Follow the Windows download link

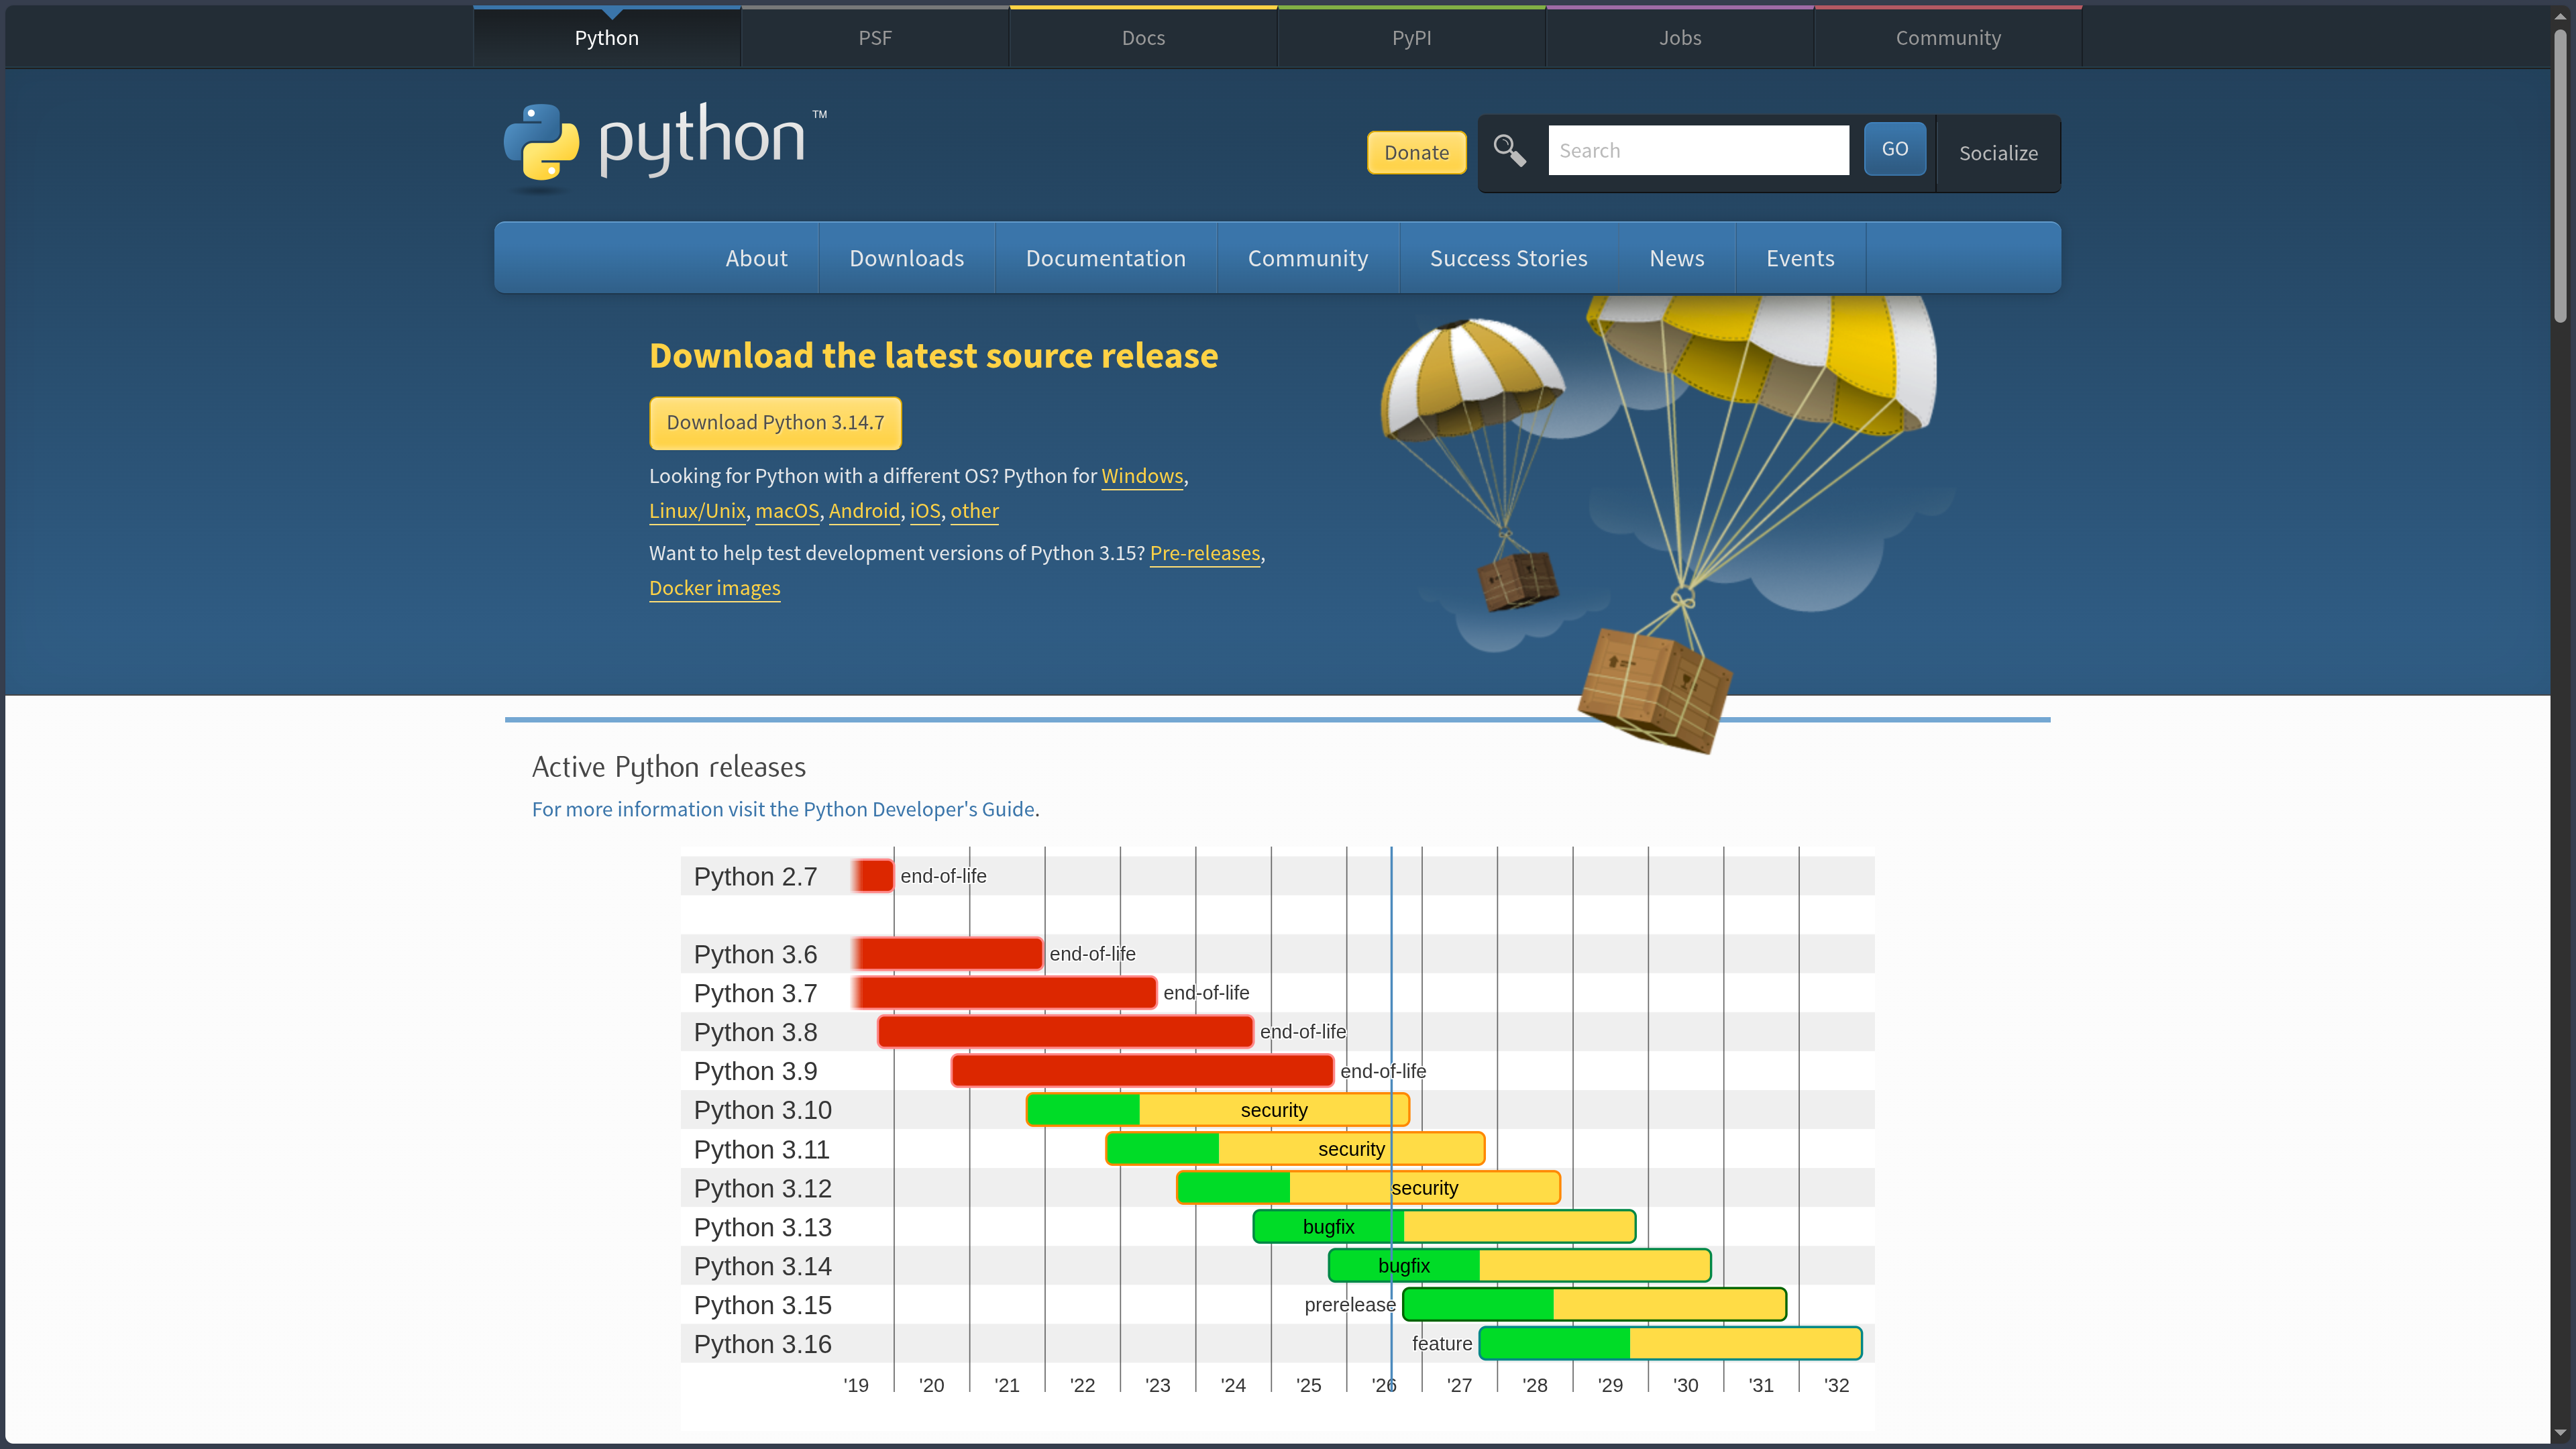tap(1142, 476)
